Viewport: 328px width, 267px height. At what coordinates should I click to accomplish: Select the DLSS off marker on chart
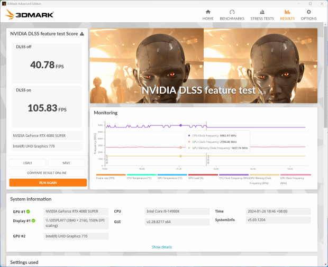(x=107, y=160)
